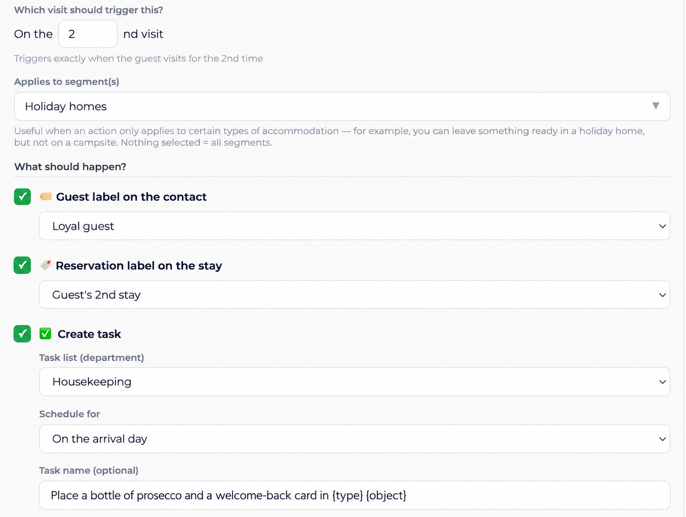The image size is (686, 517).
Task: Click the triangle arrow in Holiday homes field
Action: [x=656, y=106]
